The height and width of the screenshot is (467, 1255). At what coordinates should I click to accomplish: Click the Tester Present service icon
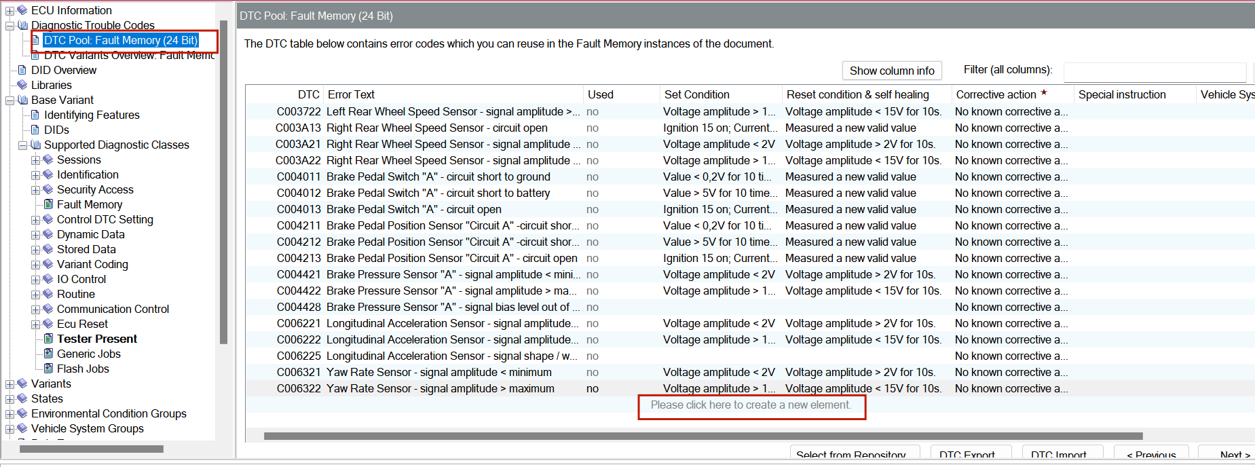(48, 339)
